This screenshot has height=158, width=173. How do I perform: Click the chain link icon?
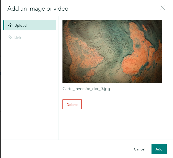(10, 38)
